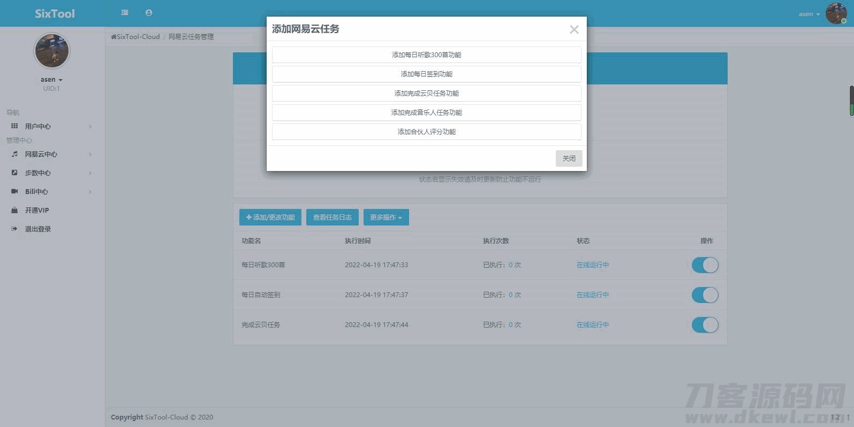The image size is (854, 427).
Task: Click the 退出登录 logout icon
Action: [14, 229]
